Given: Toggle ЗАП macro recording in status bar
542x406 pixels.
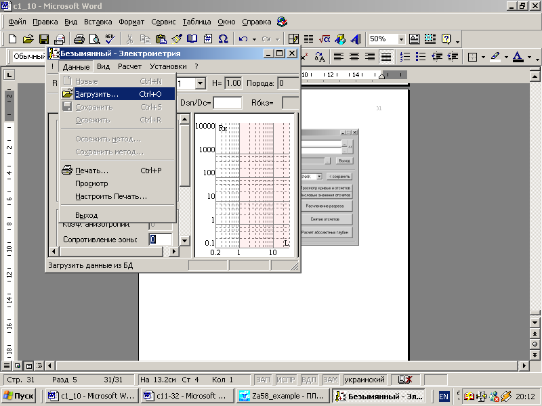Looking at the screenshot, I should (x=263, y=380).
